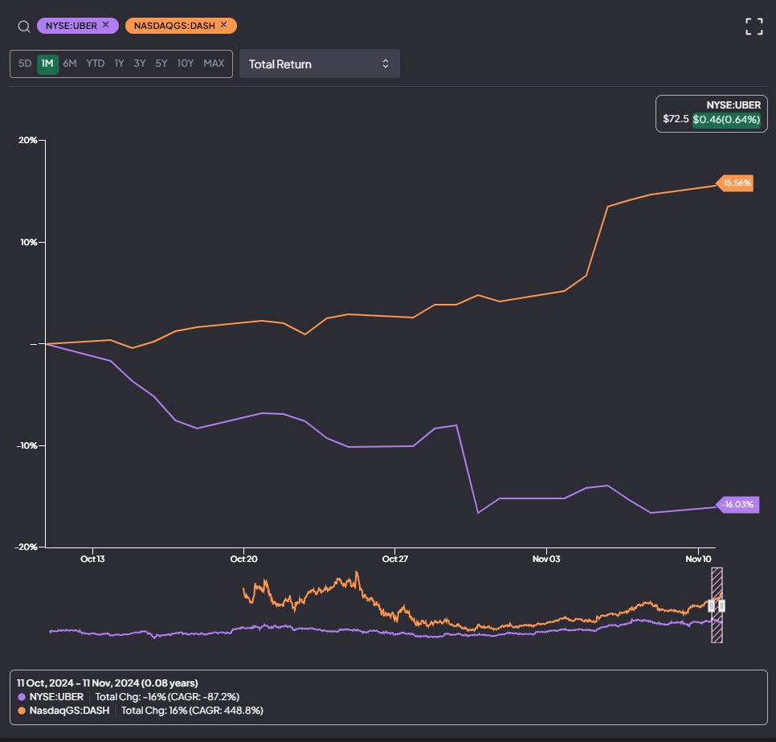Click the Oct 13 axis label

tap(92, 560)
